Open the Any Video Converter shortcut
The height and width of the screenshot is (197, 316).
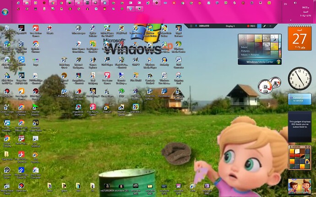point(36,173)
